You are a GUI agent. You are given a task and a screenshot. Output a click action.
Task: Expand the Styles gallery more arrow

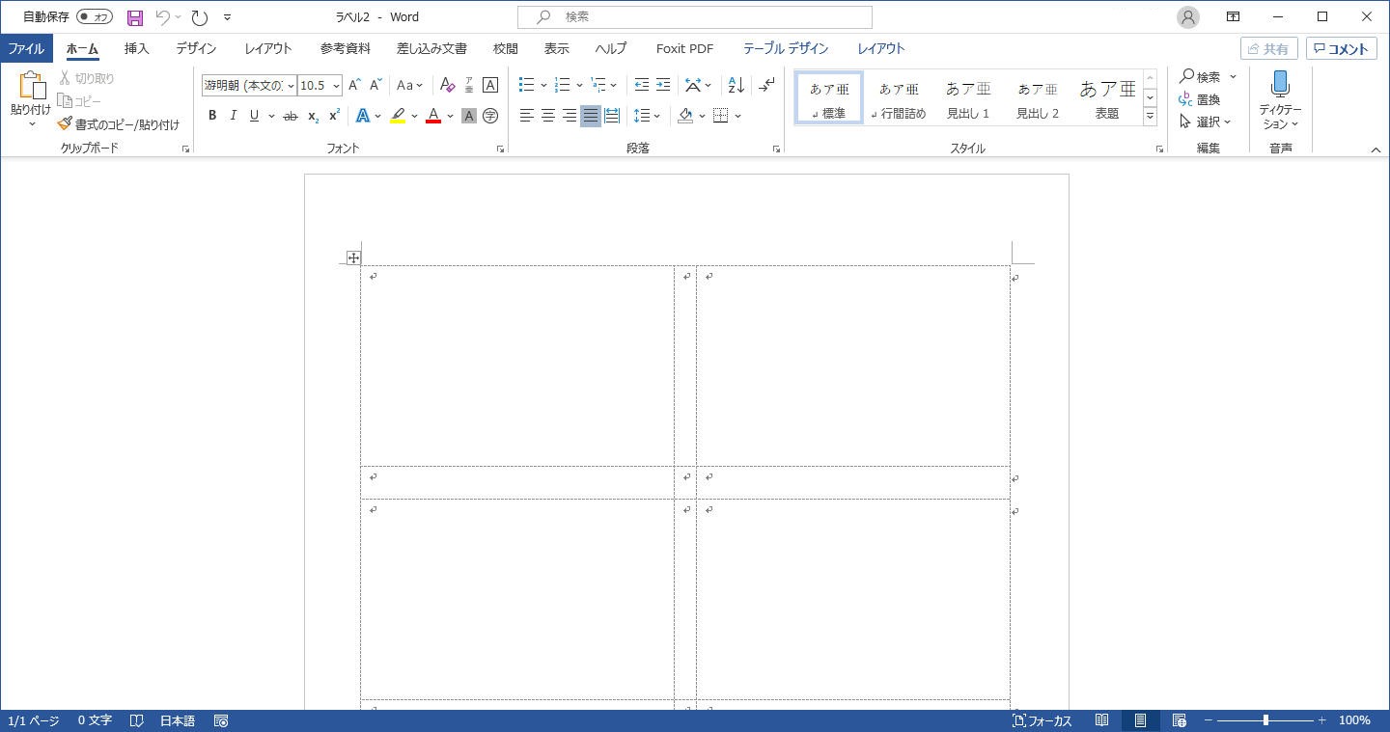[1150, 116]
